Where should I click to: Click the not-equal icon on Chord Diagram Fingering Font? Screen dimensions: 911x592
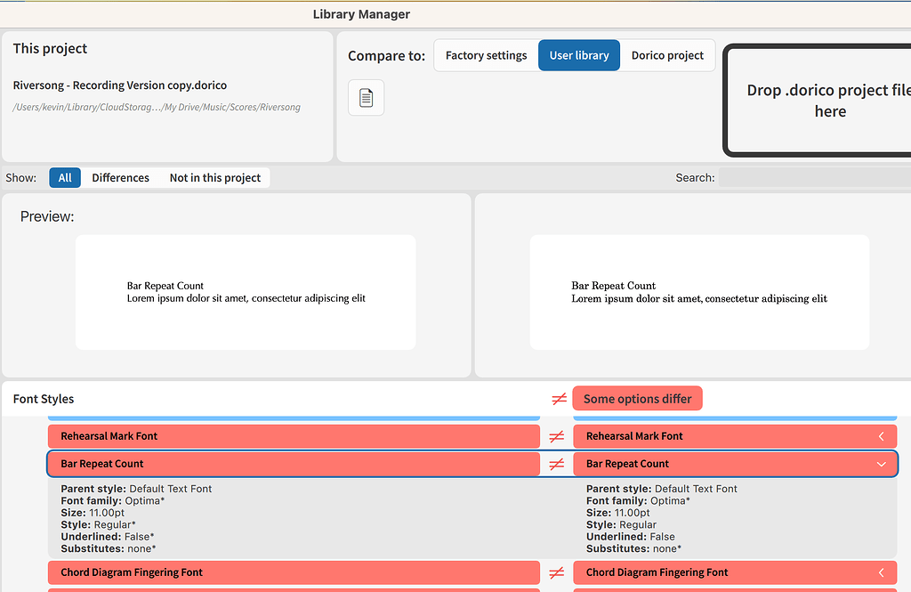tap(559, 572)
